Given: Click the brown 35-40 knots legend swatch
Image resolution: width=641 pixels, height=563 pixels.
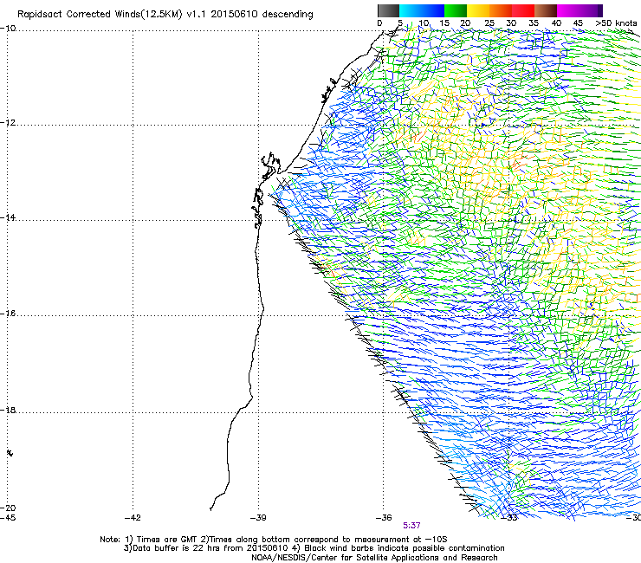Looking at the screenshot, I should click(546, 10).
